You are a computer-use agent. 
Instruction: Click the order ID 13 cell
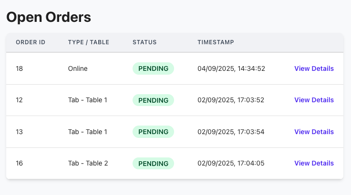pyautogui.click(x=19, y=132)
